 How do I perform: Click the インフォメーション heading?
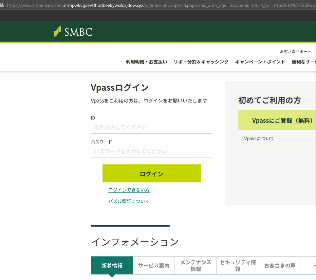pos(135,242)
